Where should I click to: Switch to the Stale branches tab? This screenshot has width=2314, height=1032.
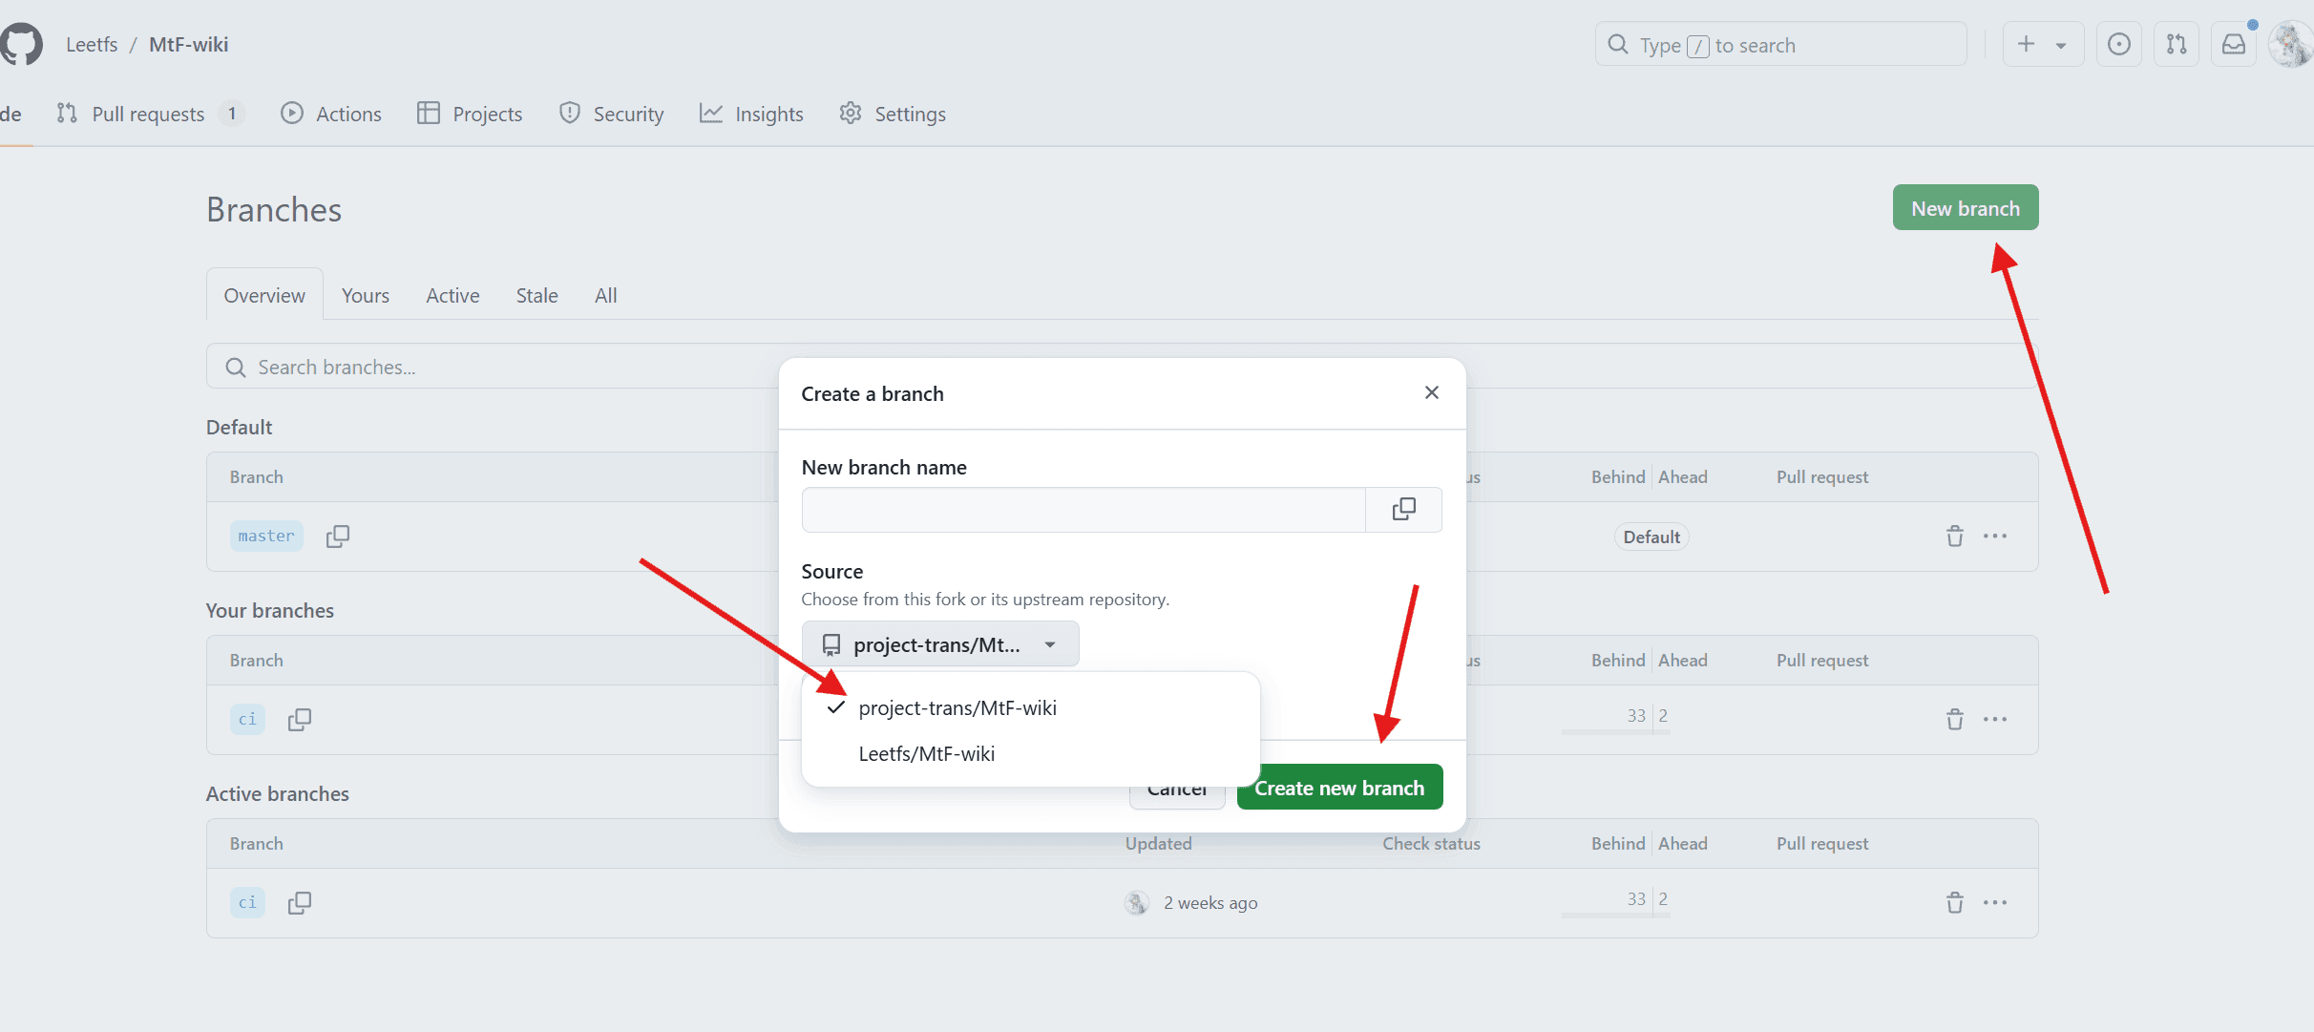click(x=536, y=296)
